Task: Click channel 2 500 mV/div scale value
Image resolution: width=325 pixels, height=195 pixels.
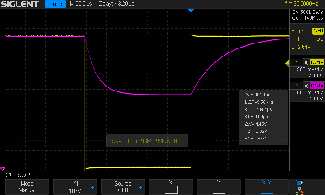Action: pyautogui.click(x=310, y=93)
